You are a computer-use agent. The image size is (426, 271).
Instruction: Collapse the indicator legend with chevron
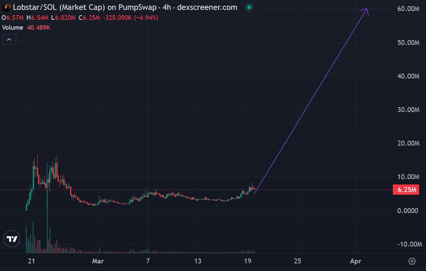click(9, 39)
